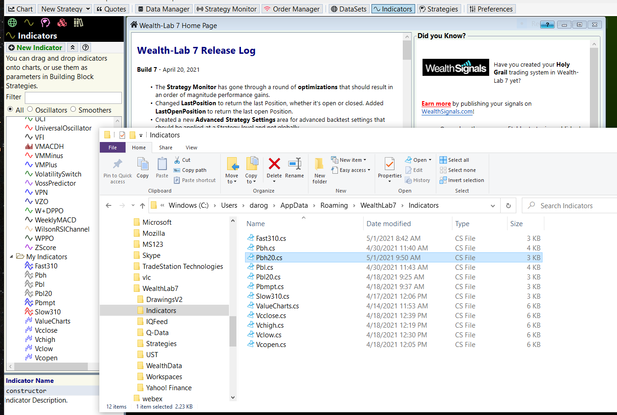Click the books library sidebar icon
Image resolution: width=617 pixels, height=415 pixels.
click(x=79, y=23)
